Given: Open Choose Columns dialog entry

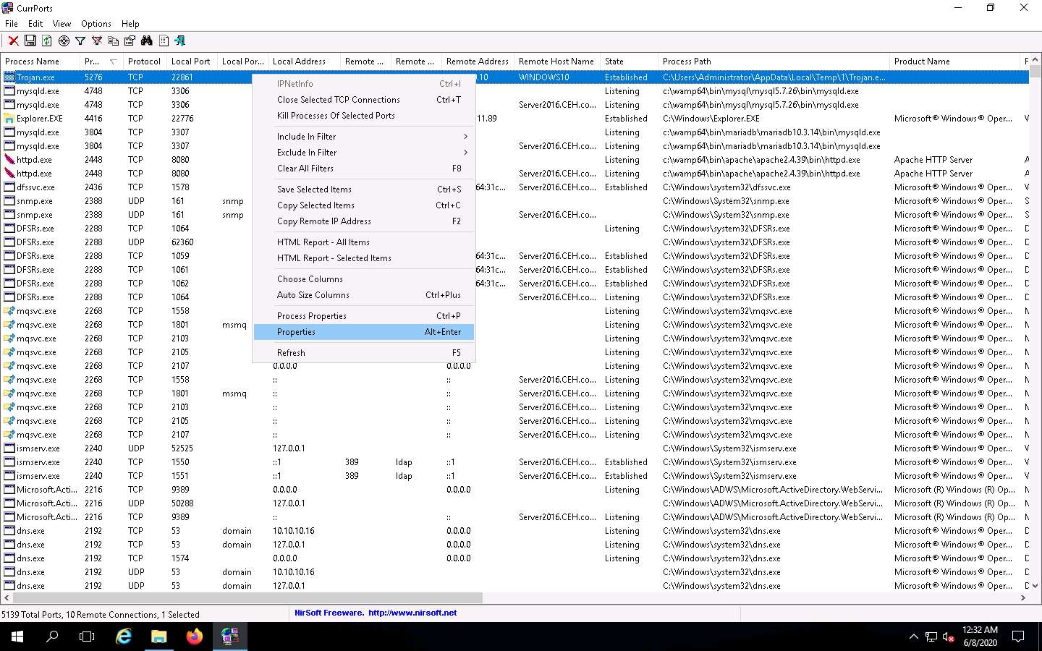Looking at the screenshot, I should point(363,278).
